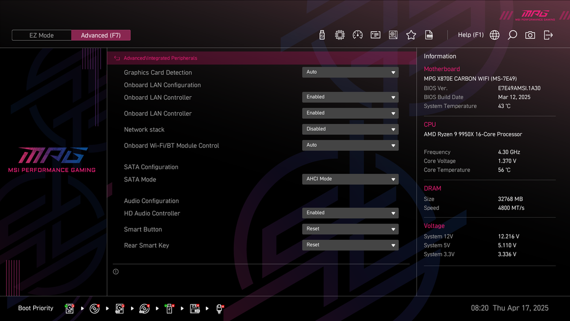Open the CPU chip settings icon

[x=340, y=35]
